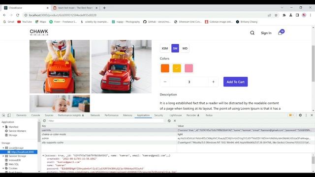Open the Chrome profile avatar
315x177 pixels.
pyautogui.click(x=304, y=15)
